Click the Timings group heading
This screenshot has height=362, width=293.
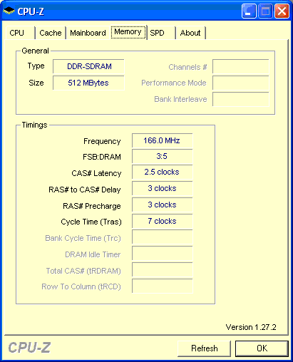coord(34,125)
